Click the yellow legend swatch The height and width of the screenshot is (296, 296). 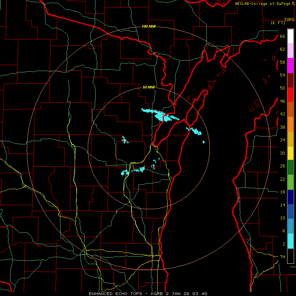(x=290, y=153)
